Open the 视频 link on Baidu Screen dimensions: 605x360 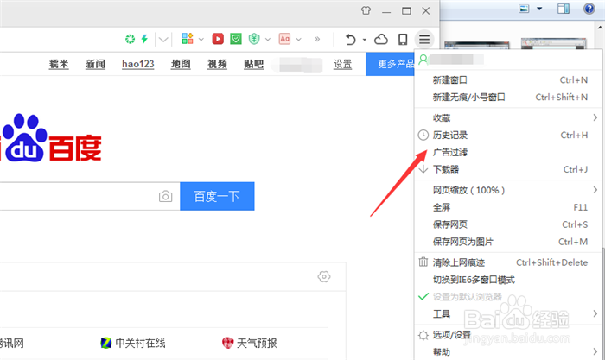click(217, 64)
